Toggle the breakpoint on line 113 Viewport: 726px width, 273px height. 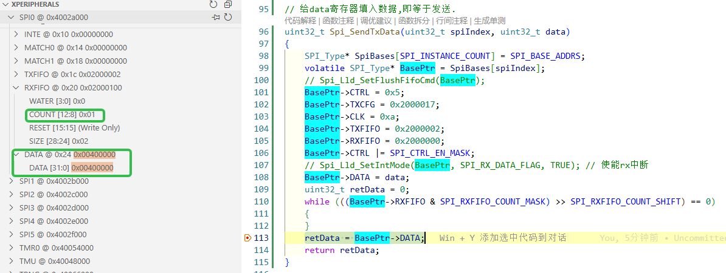[x=247, y=238]
